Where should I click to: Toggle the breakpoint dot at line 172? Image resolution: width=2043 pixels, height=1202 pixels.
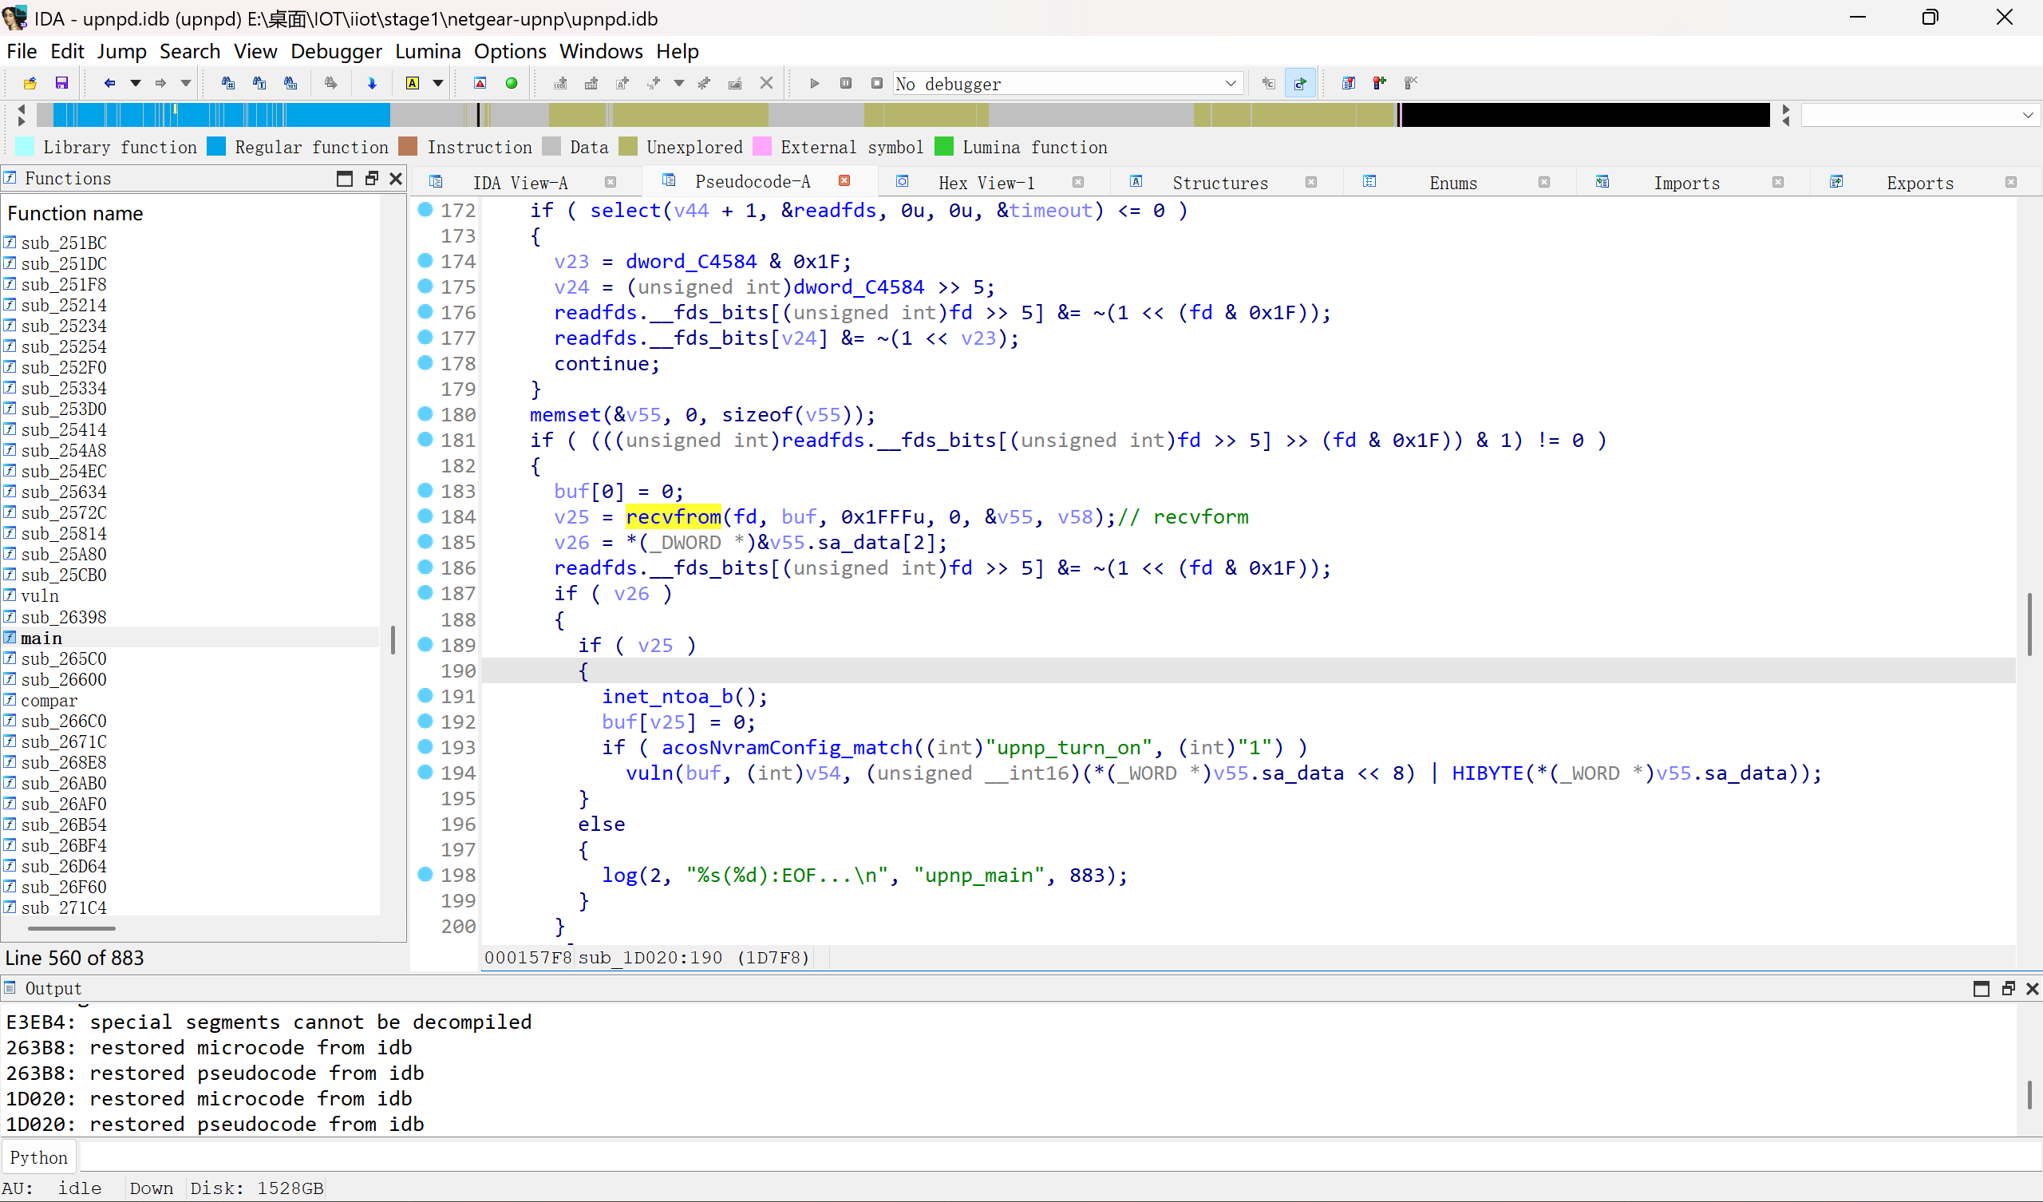tap(425, 209)
